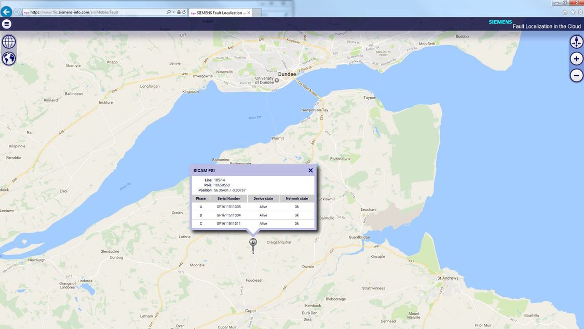This screenshot has height=329, width=584.
Task: Click the 'Device state' column header
Action: pyautogui.click(x=263, y=198)
